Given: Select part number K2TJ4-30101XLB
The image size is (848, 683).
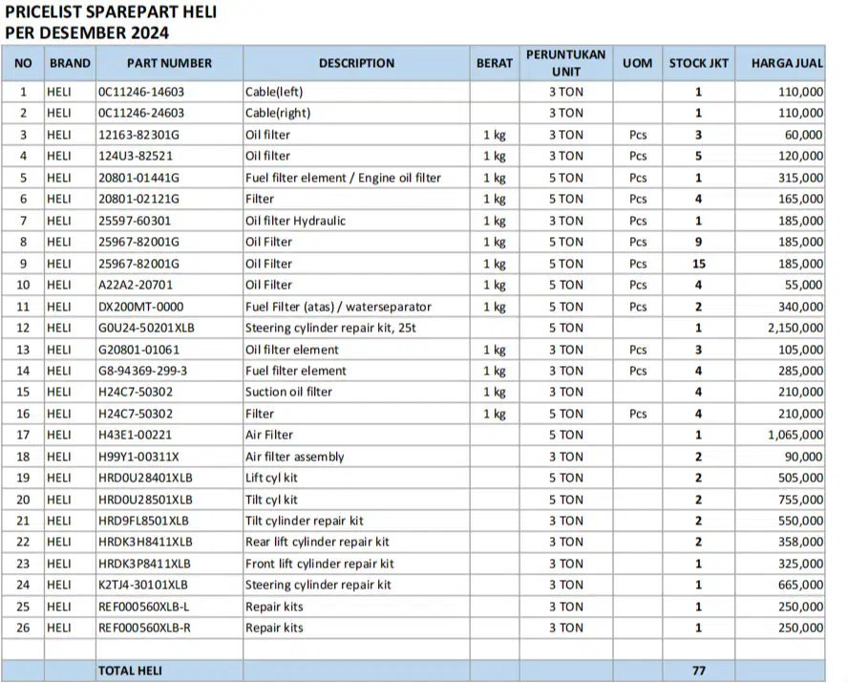Looking at the screenshot, I should 143,585.
